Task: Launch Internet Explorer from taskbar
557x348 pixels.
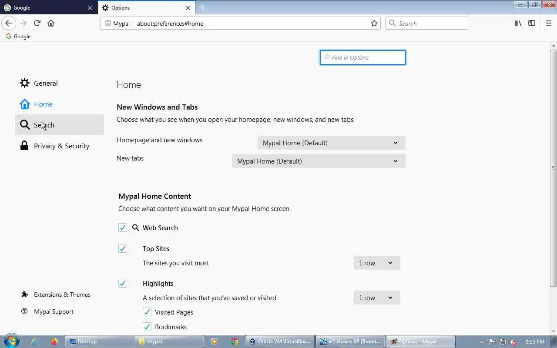Action: coord(34,341)
